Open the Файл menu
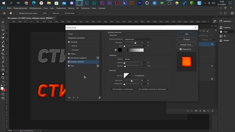Viewport: 235px width, 132px height. (9, 8)
